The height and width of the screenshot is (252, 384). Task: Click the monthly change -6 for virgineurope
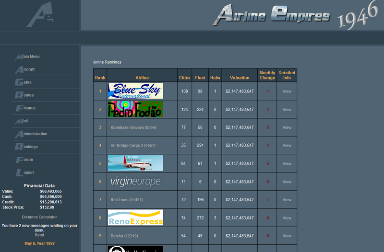(x=267, y=182)
